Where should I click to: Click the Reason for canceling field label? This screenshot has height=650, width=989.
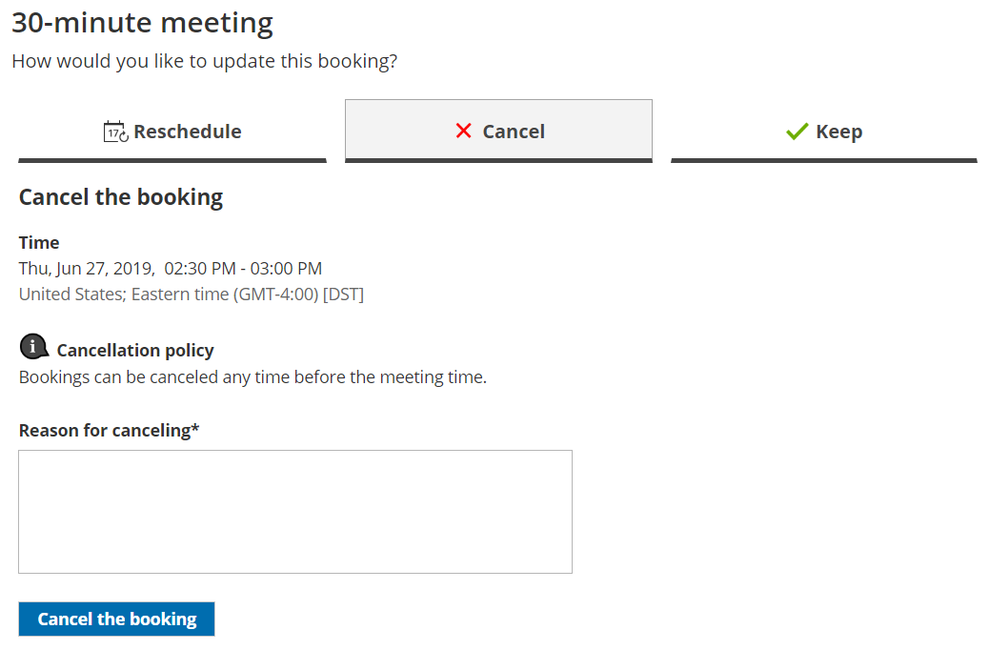(x=109, y=431)
